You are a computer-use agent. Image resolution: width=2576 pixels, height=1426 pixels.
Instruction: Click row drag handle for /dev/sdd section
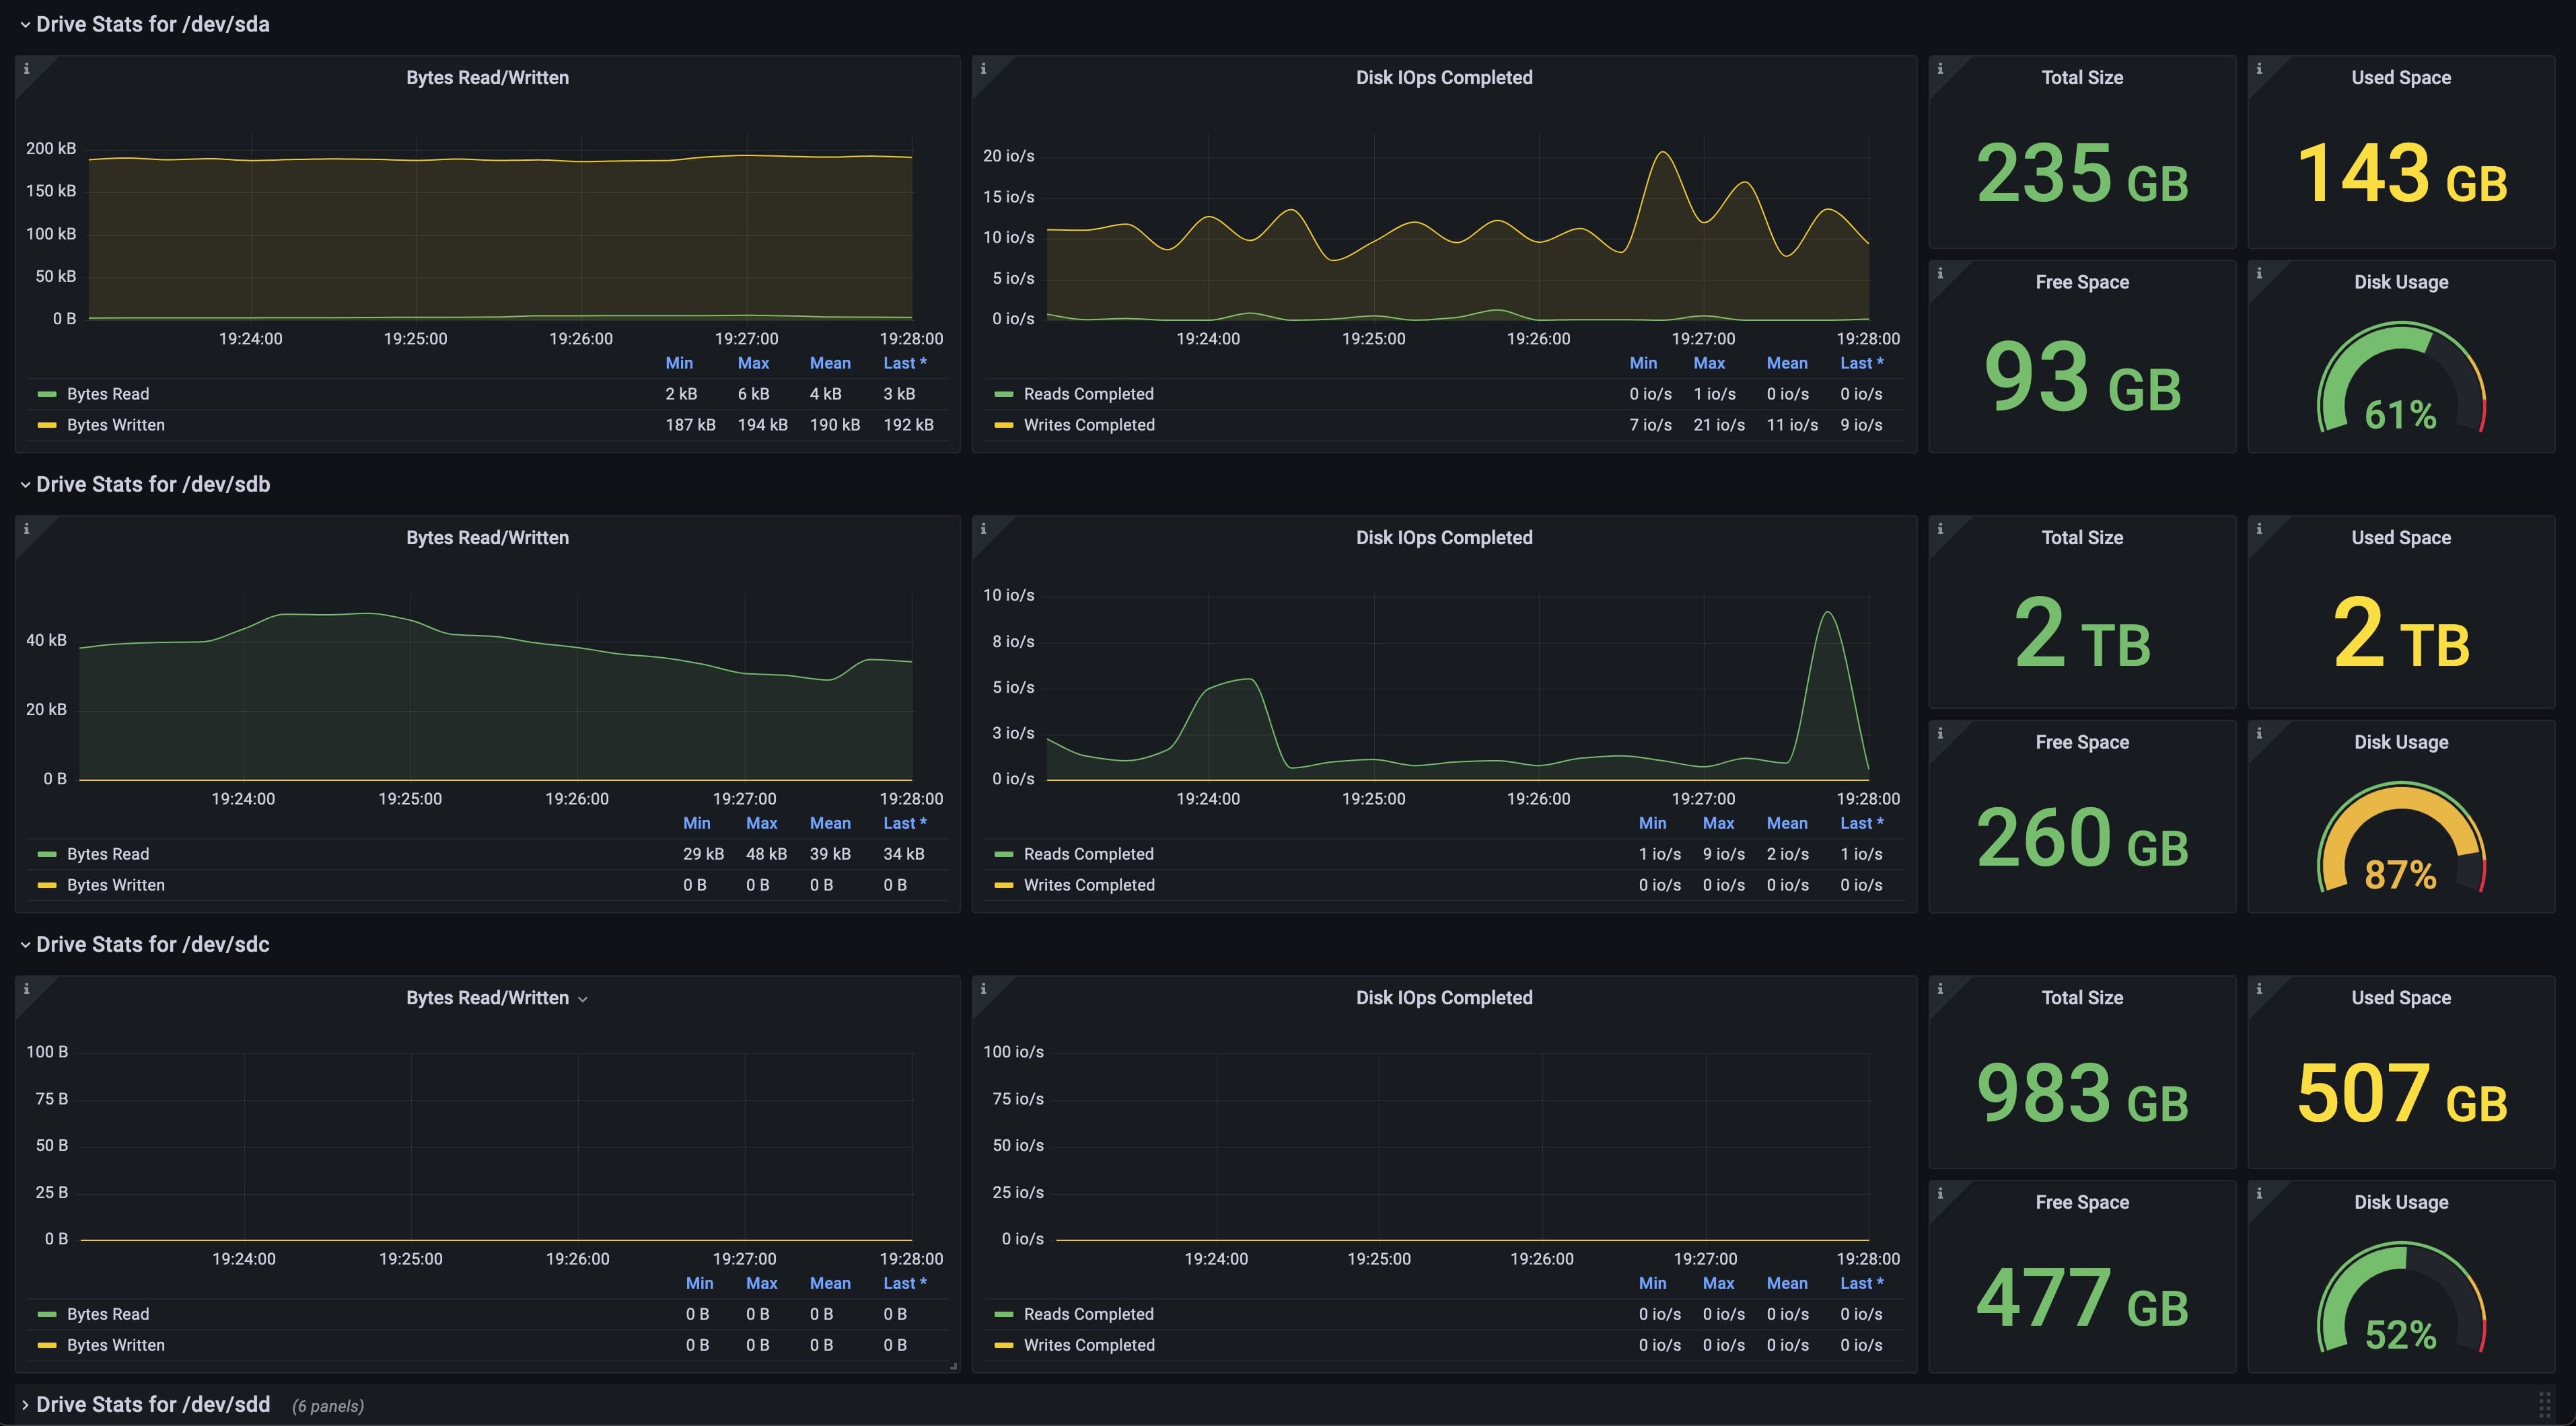[x=2545, y=1404]
